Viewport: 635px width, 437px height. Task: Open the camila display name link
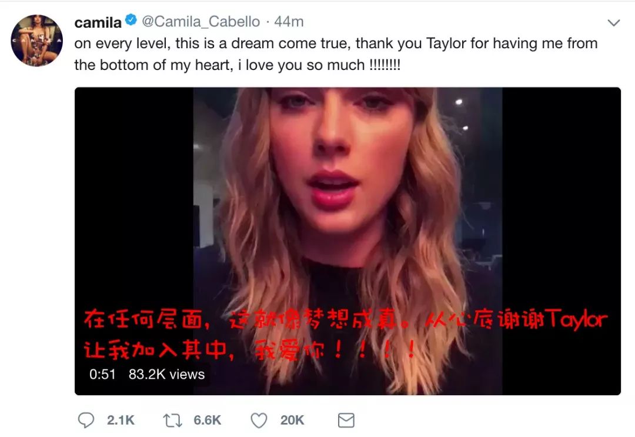pos(98,22)
